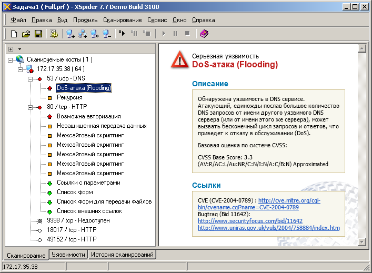372x273 pixels.
Task: Click the Add host icon
Action: [x=71, y=34]
